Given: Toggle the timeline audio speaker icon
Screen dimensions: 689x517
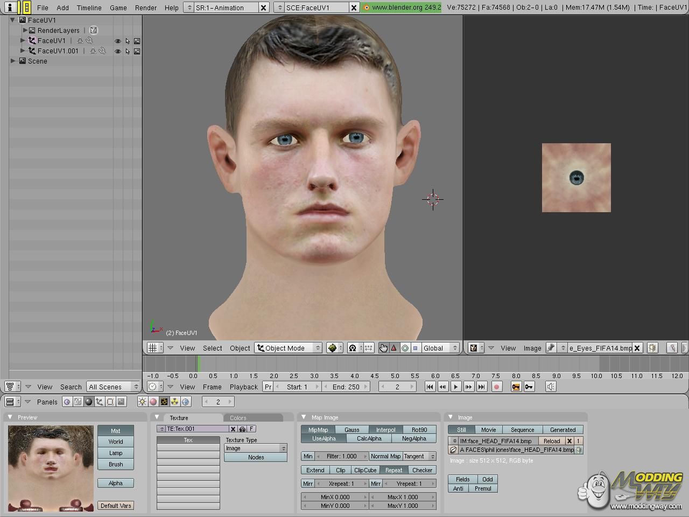Looking at the screenshot, I should pyautogui.click(x=550, y=387).
